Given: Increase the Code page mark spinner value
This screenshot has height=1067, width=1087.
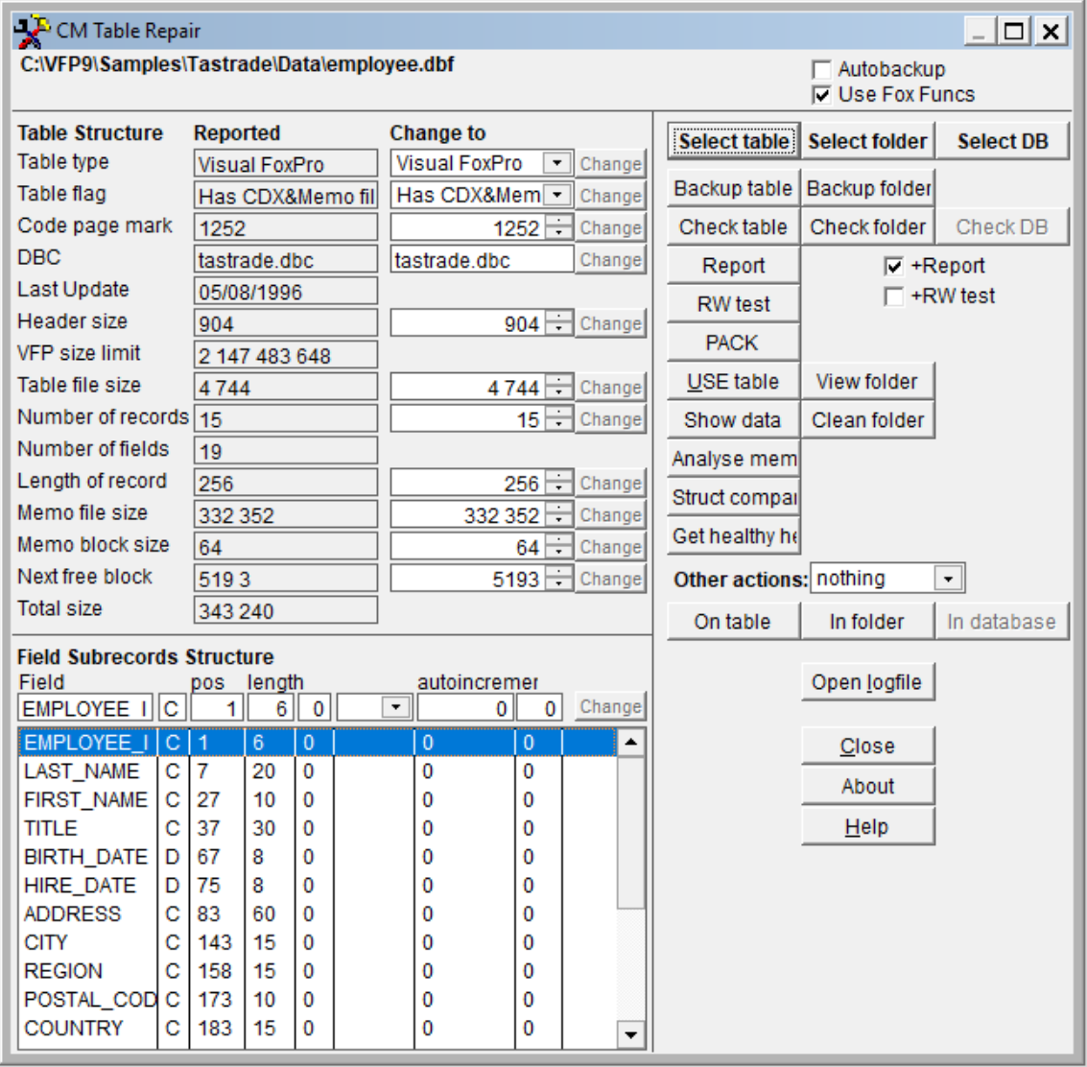Looking at the screenshot, I should [x=558, y=221].
